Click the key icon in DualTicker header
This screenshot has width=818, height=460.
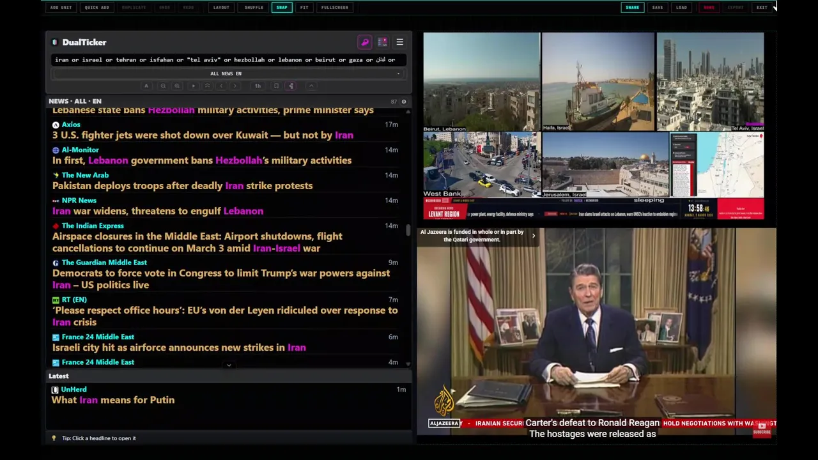click(365, 42)
